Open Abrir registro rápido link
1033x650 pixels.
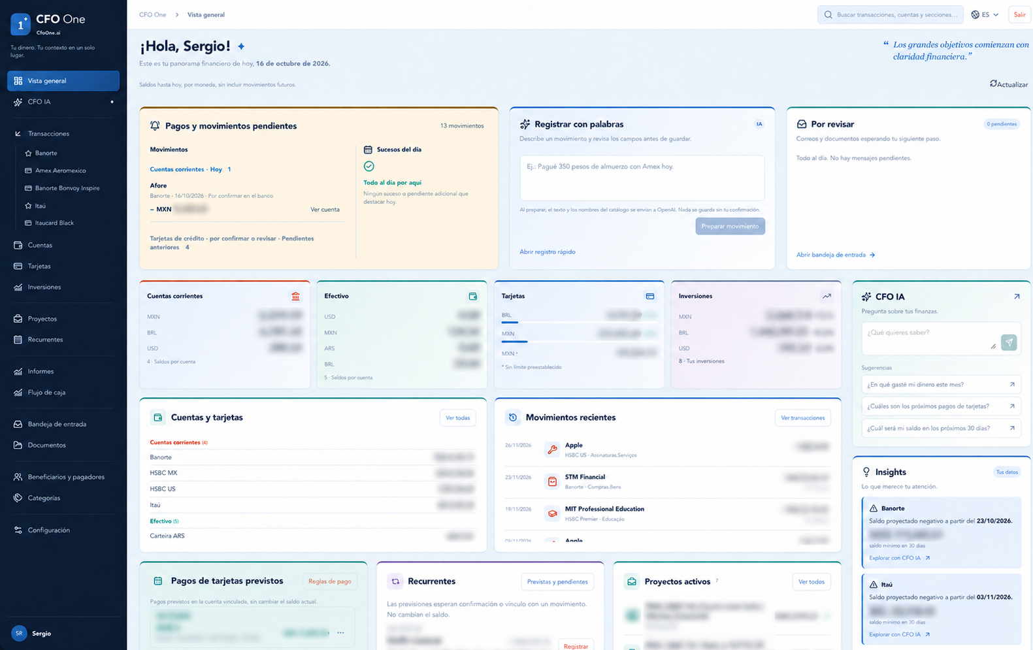pos(548,252)
